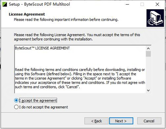Click the license scrollbar up arrow
Screen dimensions: 166x129
click(148, 48)
